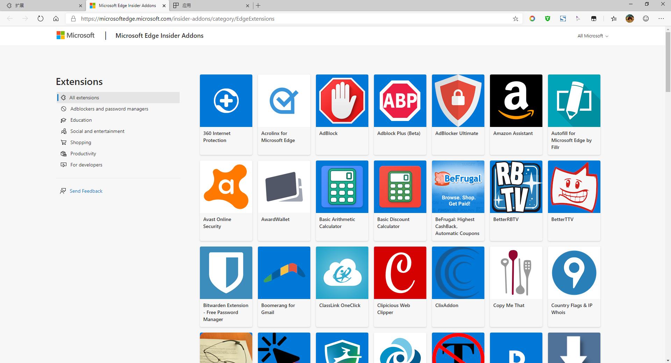This screenshot has width=671, height=363.
Task: Refresh the current page
Action: (x=41, y=19)
